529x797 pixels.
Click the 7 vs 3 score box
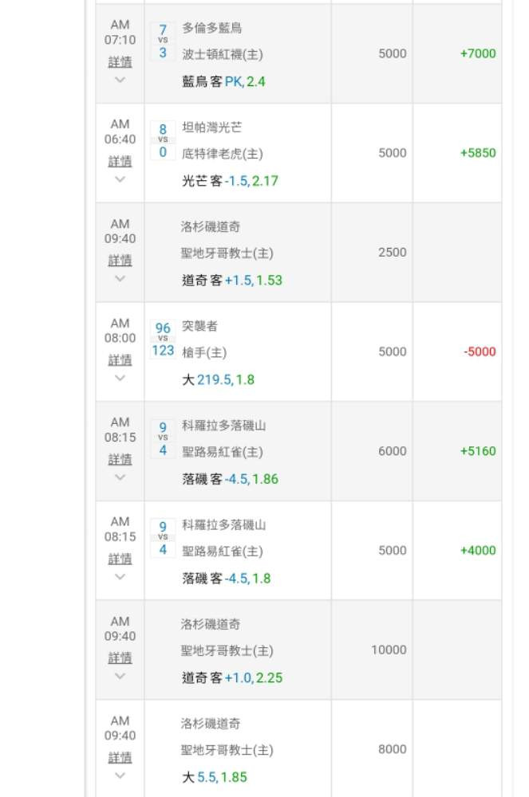[163, 41]
